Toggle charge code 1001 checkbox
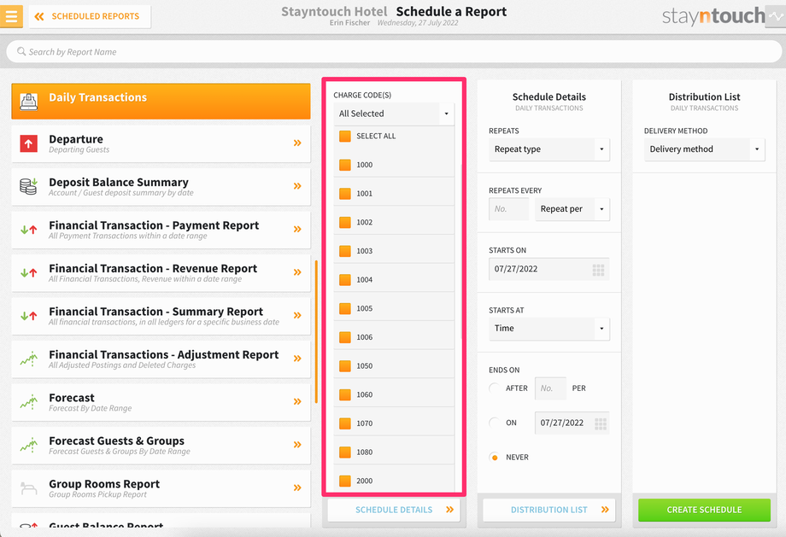This screenshot has width=786, height=537. [x=345, y=193]
